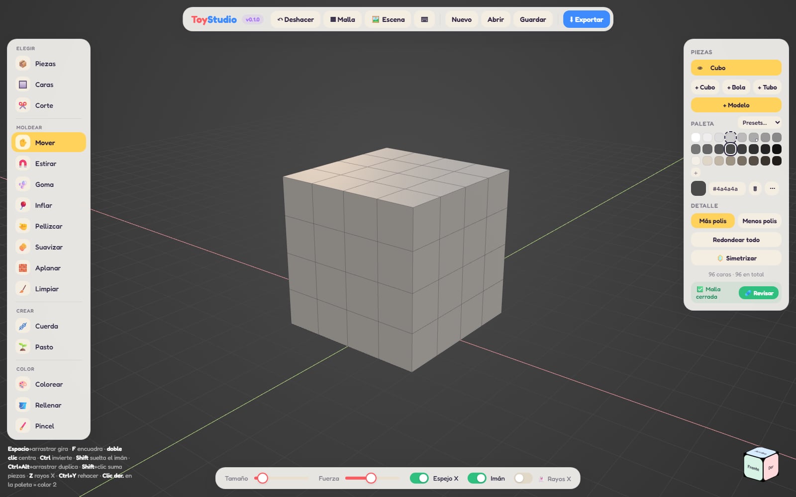This screenshot has width=796, height=497.
Task: Select the Aplanar brick tool
Action: coord(48,268)
